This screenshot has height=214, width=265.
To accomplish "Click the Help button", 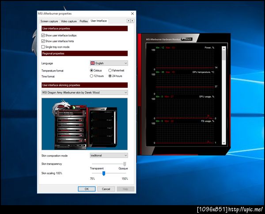I will [125, 189].
